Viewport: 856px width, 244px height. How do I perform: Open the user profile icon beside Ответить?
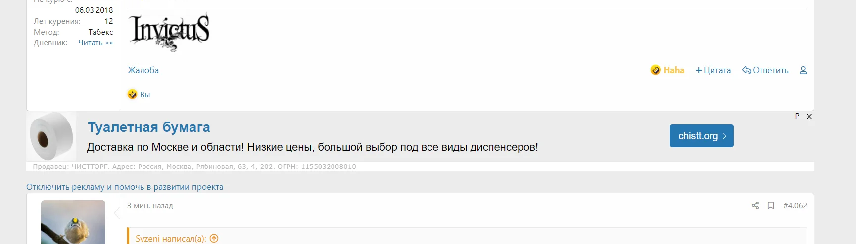803,70
